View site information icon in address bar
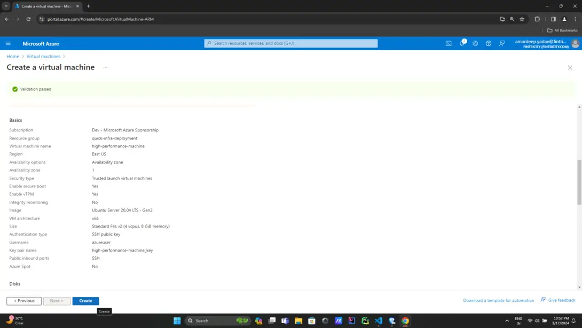 point(42,19)
